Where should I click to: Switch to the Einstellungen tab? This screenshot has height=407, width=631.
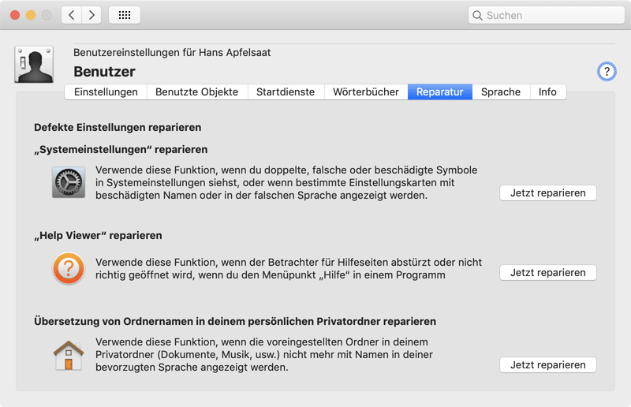(106, 91)
